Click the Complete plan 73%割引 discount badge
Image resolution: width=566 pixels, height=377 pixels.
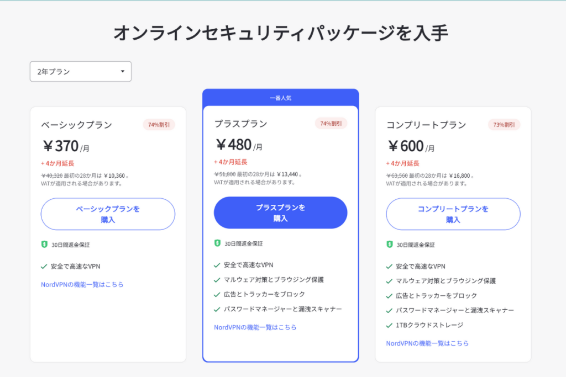pos(504,125)
